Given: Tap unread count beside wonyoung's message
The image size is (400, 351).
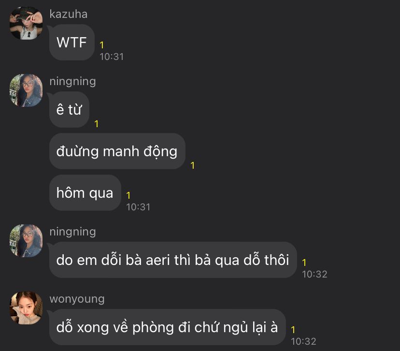Looking at the screenshot, I should pyautogui.click(x=293, y=330).
